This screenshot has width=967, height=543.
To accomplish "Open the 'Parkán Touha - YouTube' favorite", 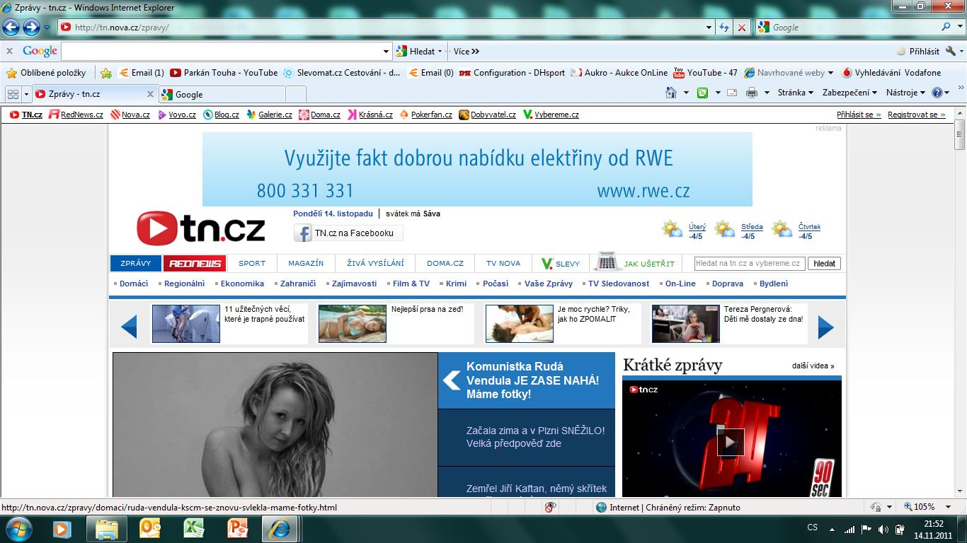I will [x=224, y=73].
